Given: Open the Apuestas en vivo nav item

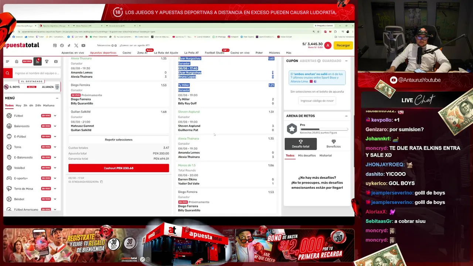Looking at the screenshot, I should [73, 53].
